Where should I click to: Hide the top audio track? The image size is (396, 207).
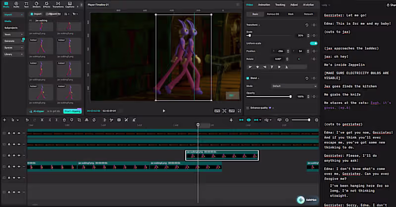pyautogui.click(x=14, y=133)
